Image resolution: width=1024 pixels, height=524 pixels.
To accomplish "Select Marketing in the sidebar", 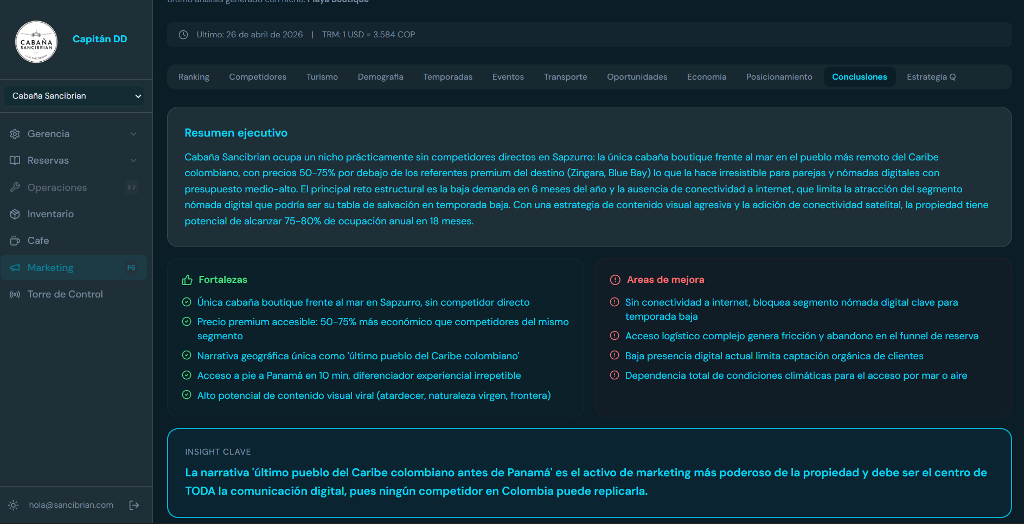I will [x=74, y=268].
